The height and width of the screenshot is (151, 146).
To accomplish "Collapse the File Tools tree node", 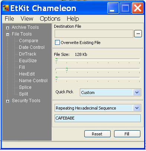I will [x=7, y=34].
